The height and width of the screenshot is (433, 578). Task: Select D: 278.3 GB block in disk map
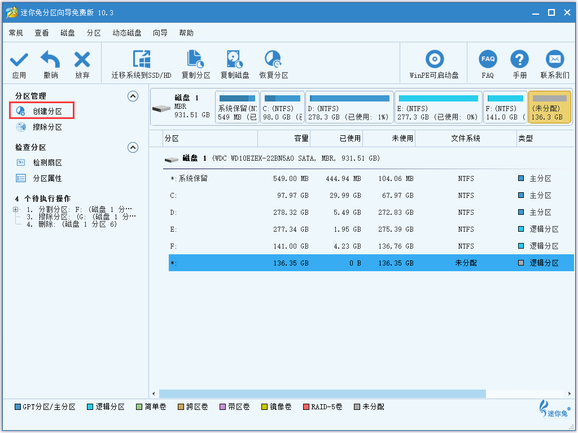(349, 107)
